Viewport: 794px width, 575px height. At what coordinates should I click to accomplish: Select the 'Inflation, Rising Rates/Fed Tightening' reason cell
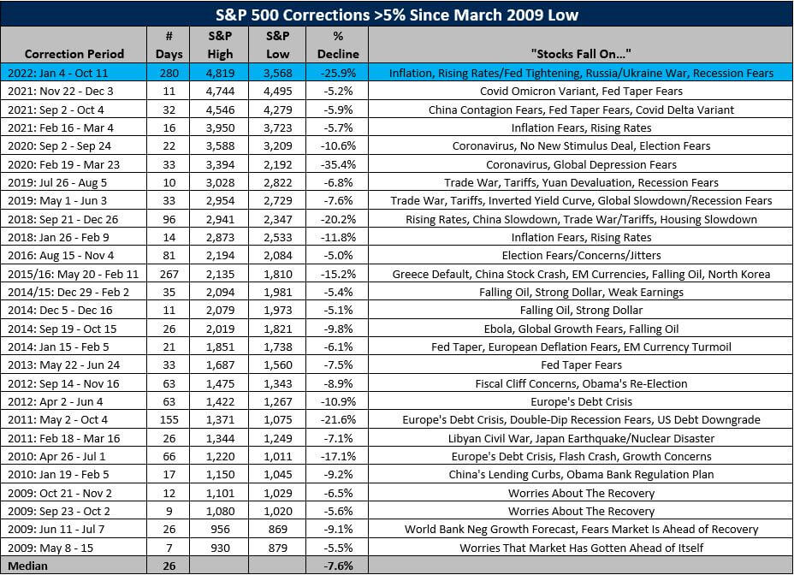581,73
